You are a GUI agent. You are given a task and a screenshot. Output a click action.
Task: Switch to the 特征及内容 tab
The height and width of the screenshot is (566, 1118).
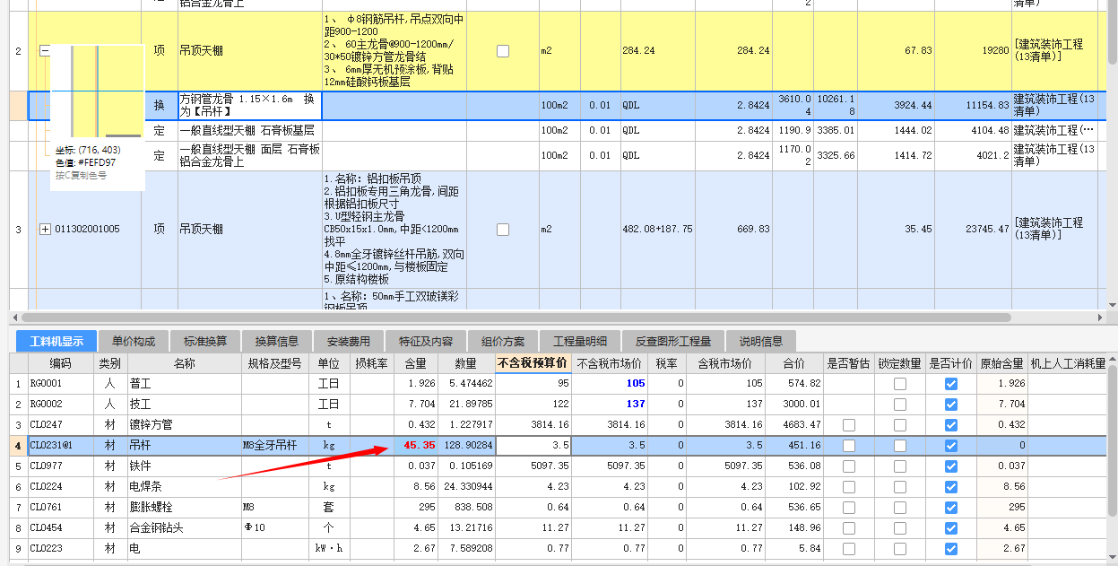(x=426, y=342)
